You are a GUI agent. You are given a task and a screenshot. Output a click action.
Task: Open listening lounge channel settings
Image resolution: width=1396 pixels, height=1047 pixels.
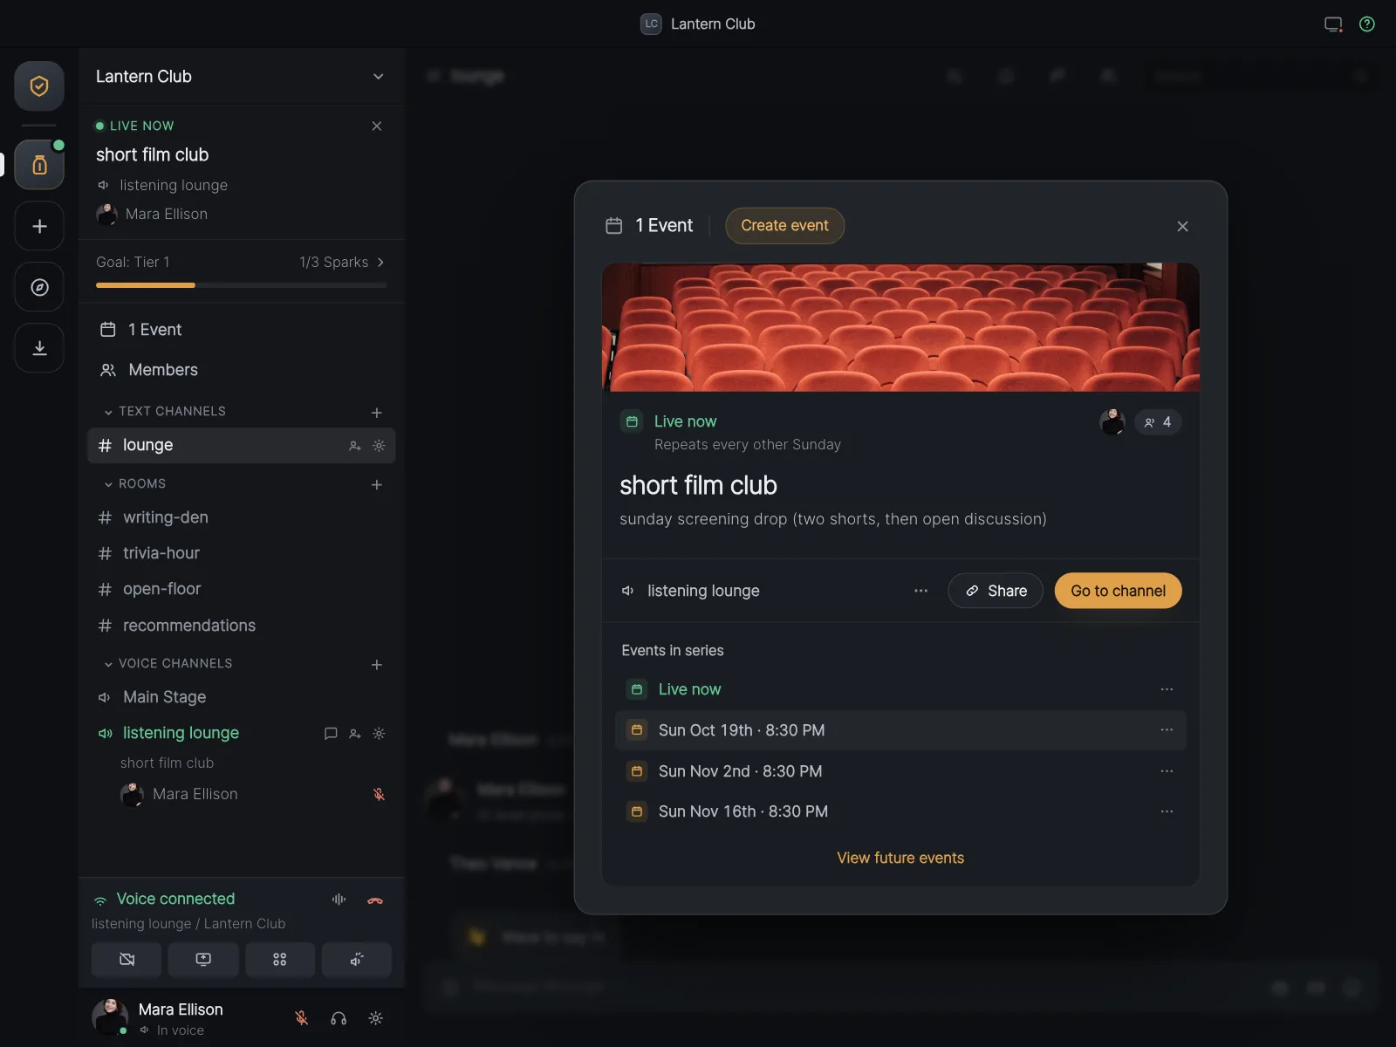pyautogui.click(x=379, y=734)
